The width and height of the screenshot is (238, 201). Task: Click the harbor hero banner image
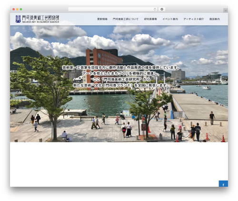tap(119, 84)
